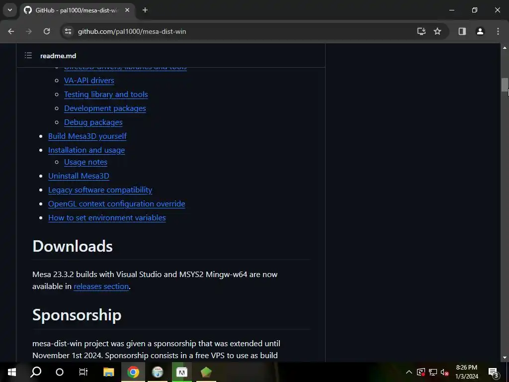View site information icon in address bar
This screenshot has width=509, height=382.
click(68, 31)
